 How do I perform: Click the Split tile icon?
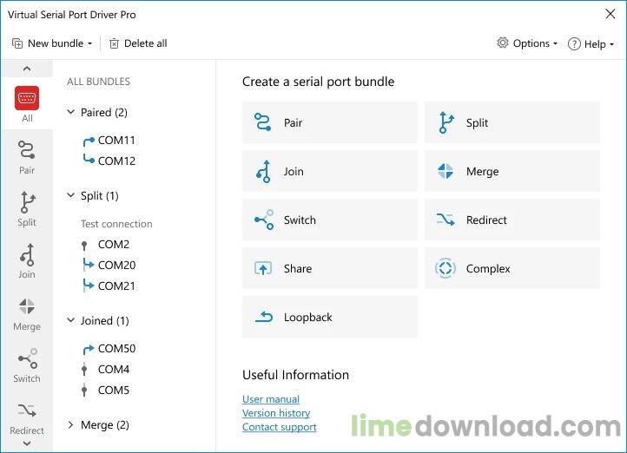445,122
